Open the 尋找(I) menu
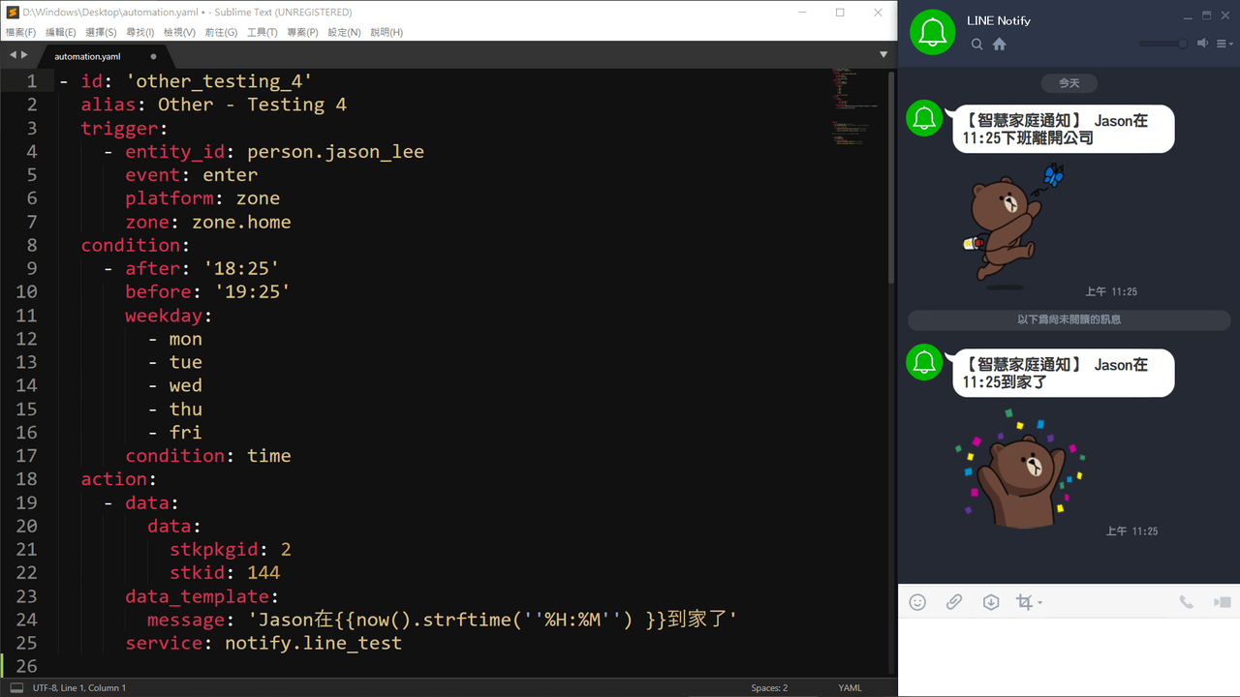Viewport: 1240px width, 697px height. pos(140,32)
